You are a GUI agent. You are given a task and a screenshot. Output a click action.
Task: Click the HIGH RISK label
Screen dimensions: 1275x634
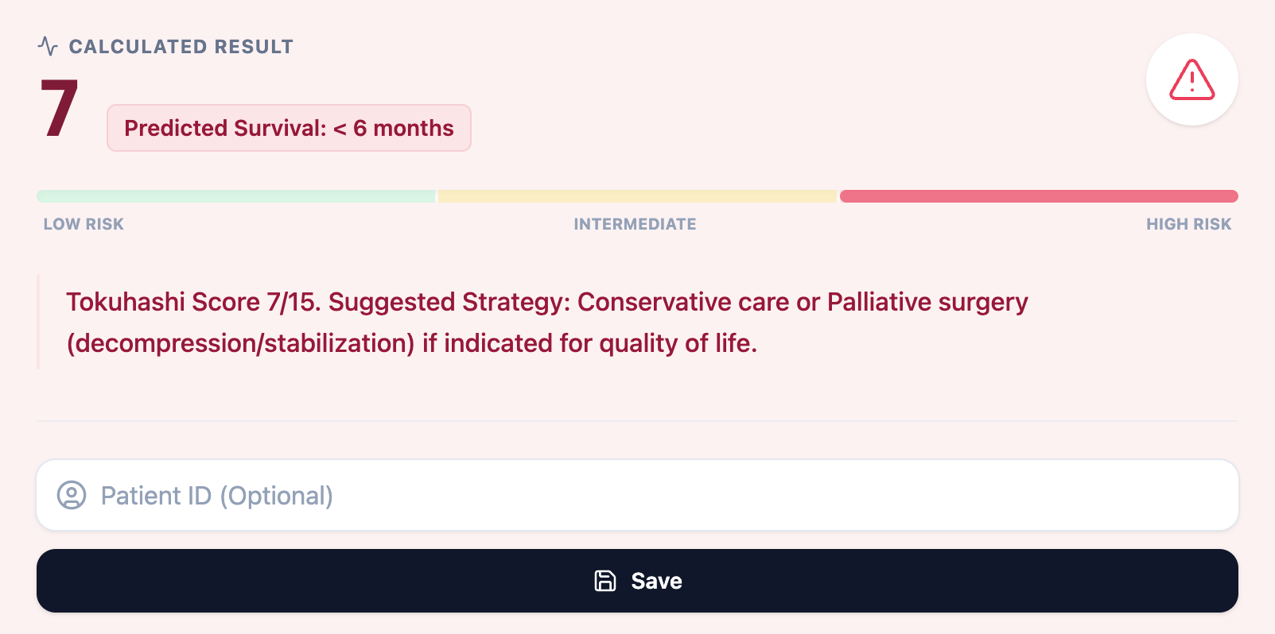[x=1188, y=224]
